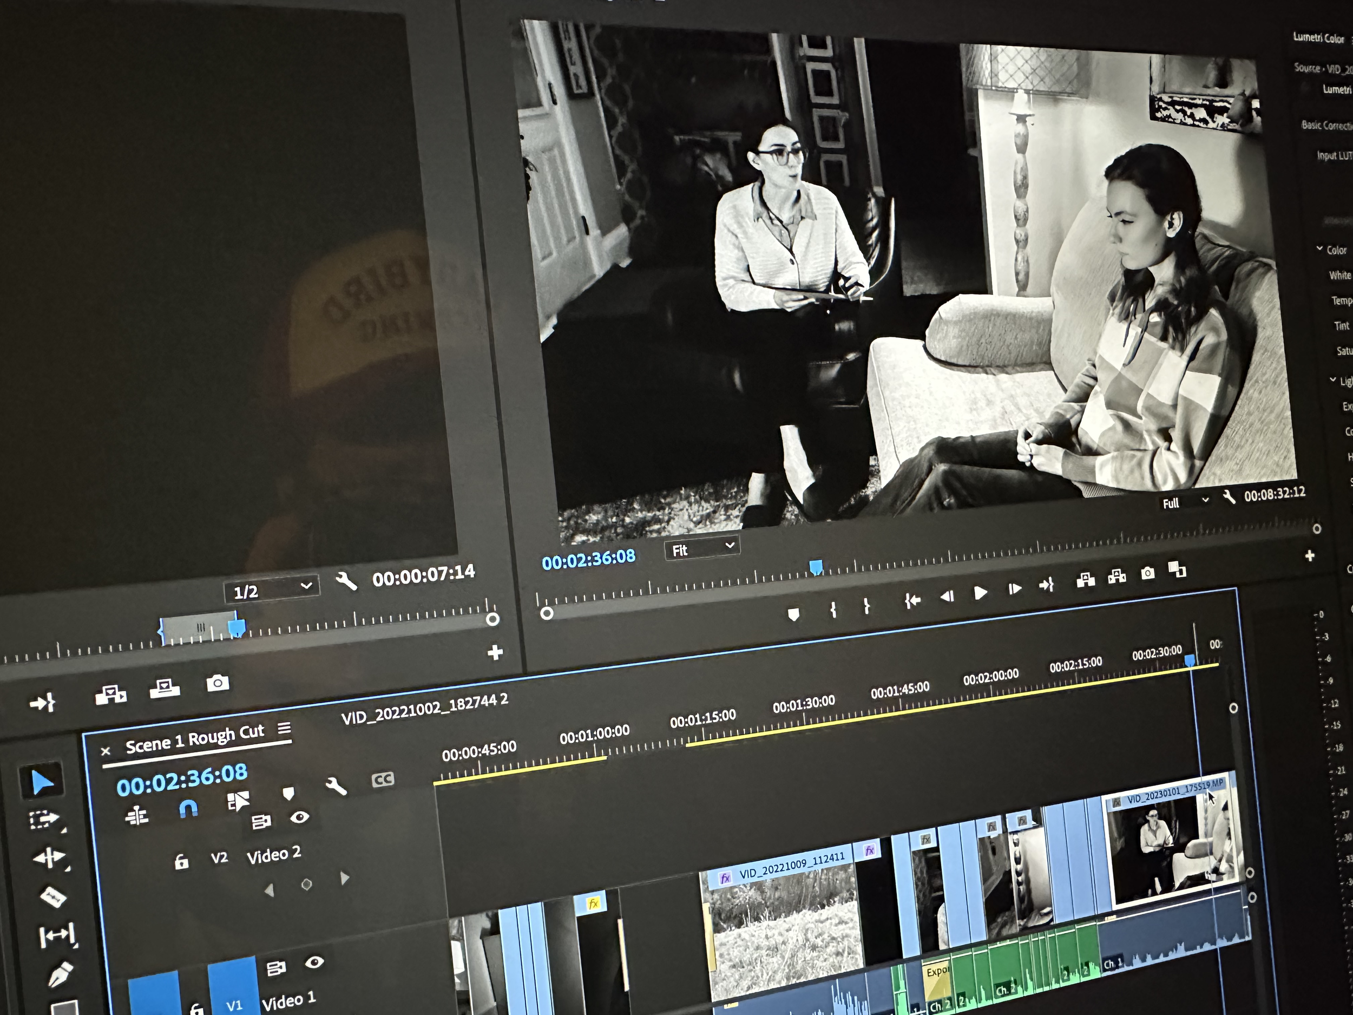Toggle sync lock for Video 1 track
Screen dimensions: 1353x1015
tap(277, 968)
